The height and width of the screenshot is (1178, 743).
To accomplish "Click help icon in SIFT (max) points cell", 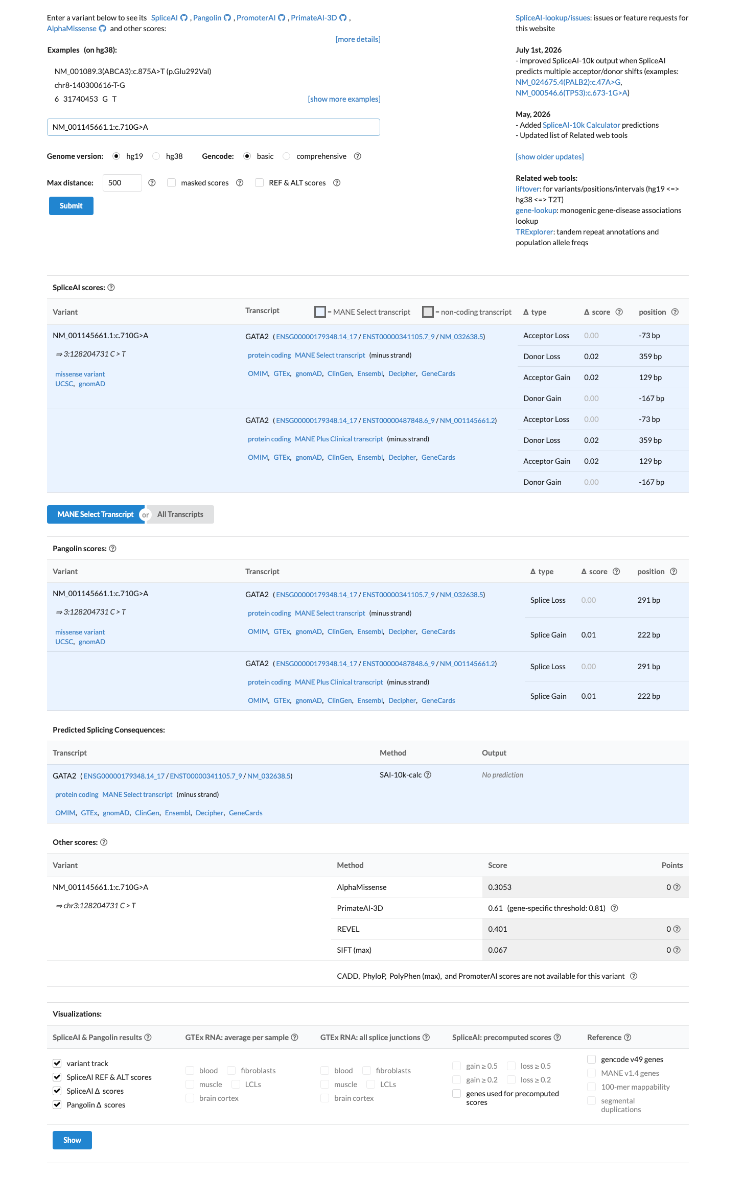I will (677, 950).
